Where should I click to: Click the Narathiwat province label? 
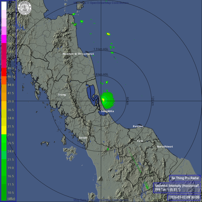click(x=165, y=146)
